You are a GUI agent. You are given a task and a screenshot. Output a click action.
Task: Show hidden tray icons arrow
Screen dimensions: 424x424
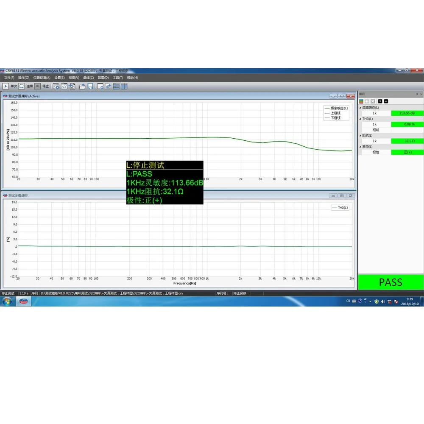coord(370,301)
